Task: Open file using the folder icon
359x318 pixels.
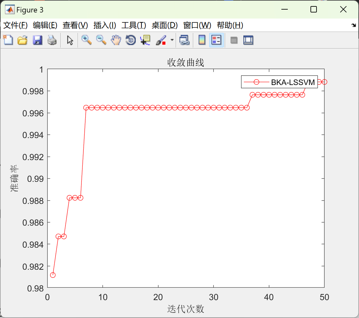Action: click(x=22, y=40)
